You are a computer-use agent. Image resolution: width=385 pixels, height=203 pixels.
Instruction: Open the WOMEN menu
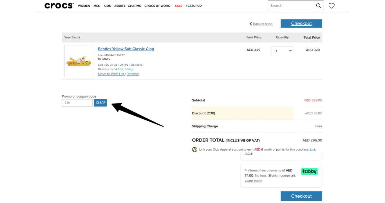(x=84, y=6)
